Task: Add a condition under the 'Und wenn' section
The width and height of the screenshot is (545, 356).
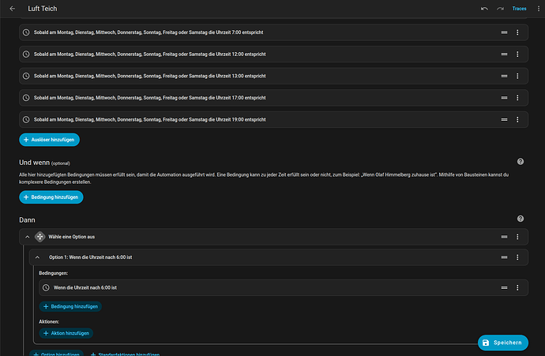Action: click(x=51, y=197)
